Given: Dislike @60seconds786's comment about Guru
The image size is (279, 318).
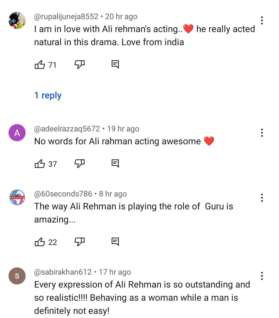Looking at the screenshot, I should tap(80, 242).
